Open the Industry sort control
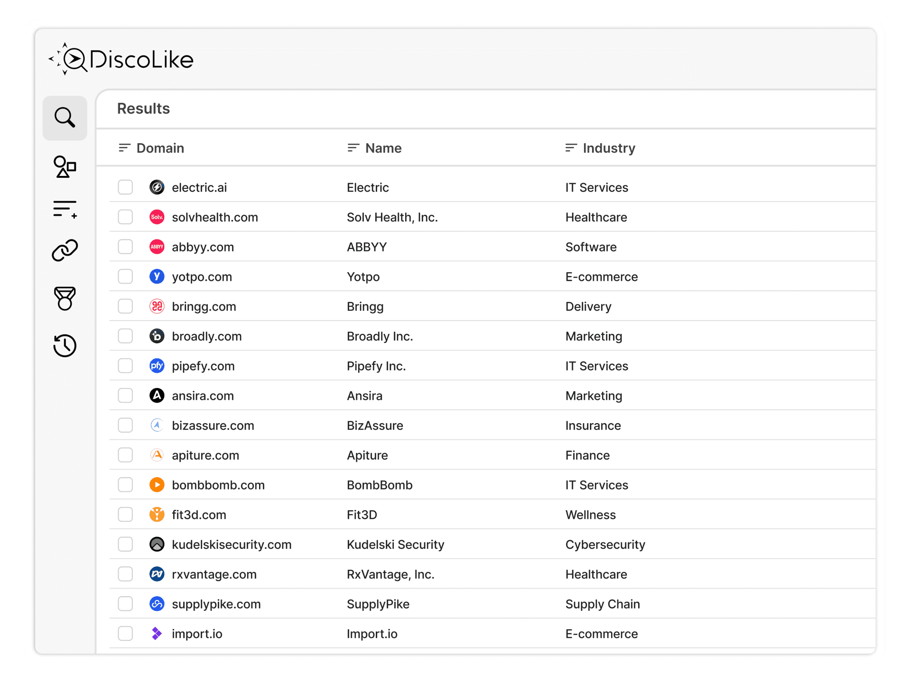Image resolution: width=911 pixels, height=683 pixels. (x=571, y=148)
